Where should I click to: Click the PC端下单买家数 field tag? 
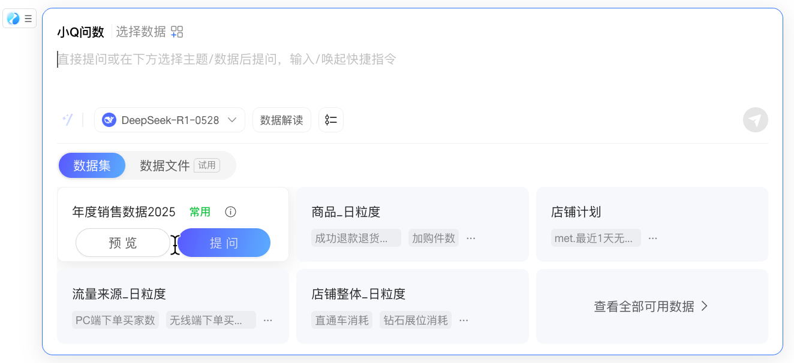[115, 320]
